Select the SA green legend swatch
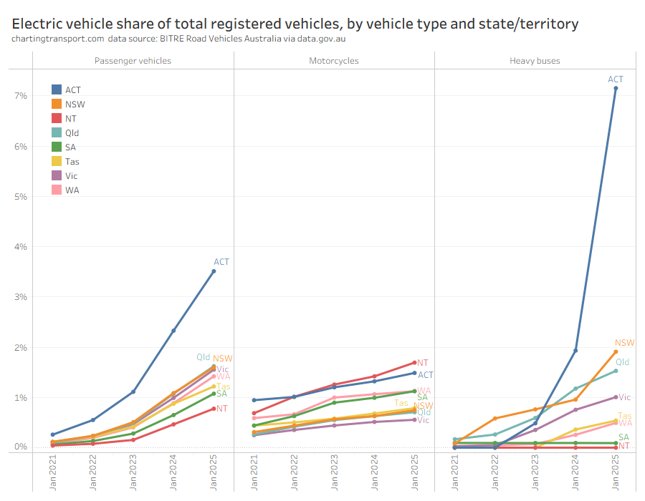 pyautogui.click(x=56, y=147)
